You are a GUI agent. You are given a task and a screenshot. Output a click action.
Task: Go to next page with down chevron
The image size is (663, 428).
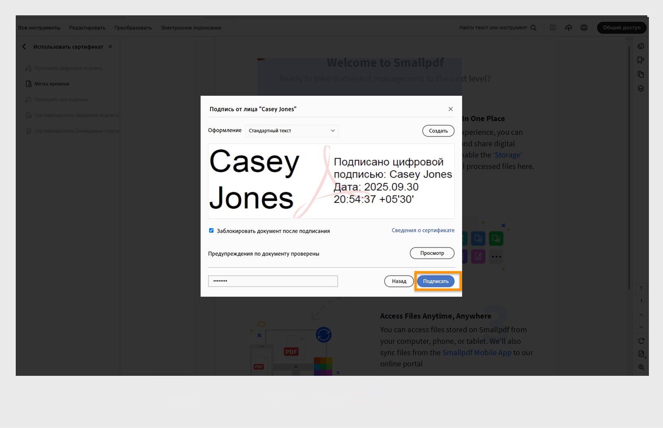point(641,327)
